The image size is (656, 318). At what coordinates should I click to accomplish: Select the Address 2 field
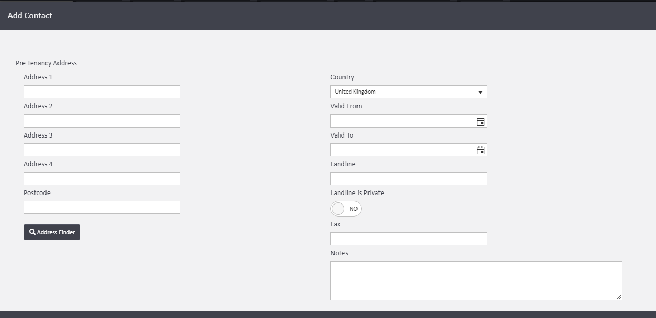point(101,120)
